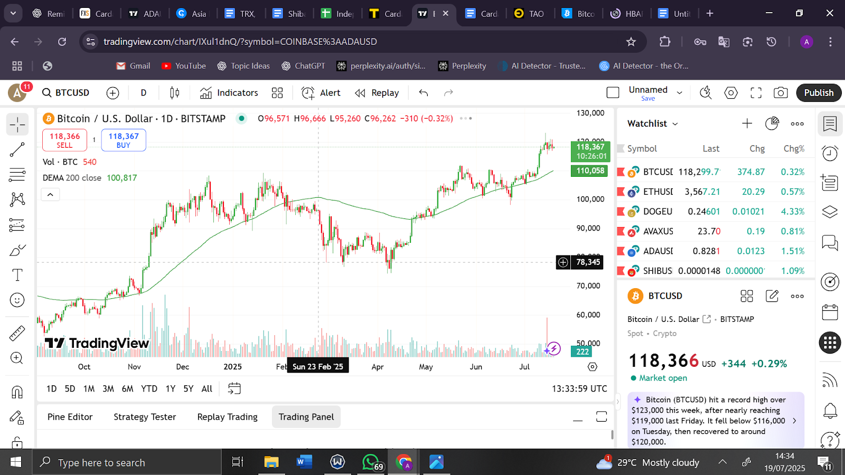
Task: Open the emoji icons tool
Action: coord(17,300)
